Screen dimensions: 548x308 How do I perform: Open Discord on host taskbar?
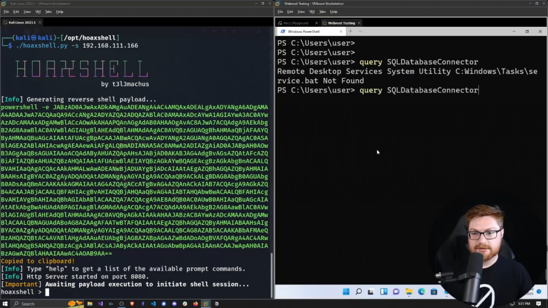(x=174, y=304)
